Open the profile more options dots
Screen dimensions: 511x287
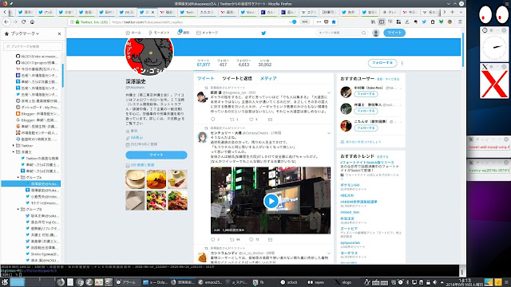[x=402, y=63]
